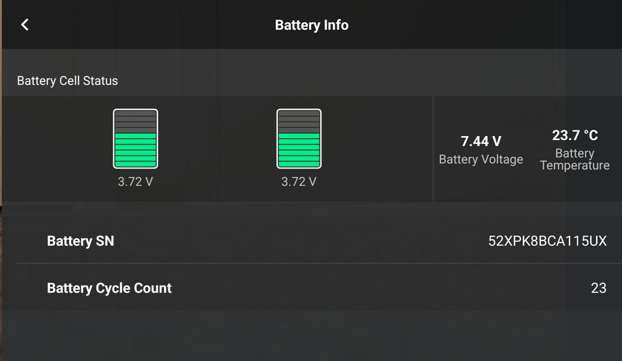The image size is (622, 361).
Task: Select the right cell 3.72 V reading
Action: point(299,181)
